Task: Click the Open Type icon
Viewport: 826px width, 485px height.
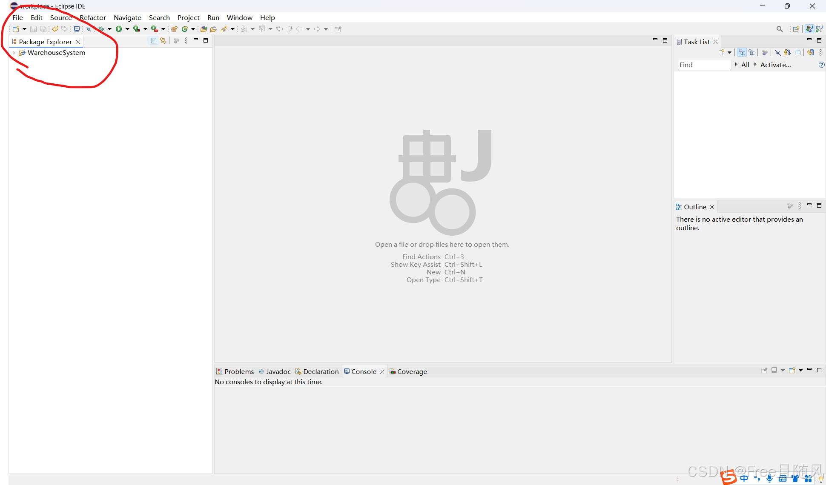Action: (x=204, y=29)
